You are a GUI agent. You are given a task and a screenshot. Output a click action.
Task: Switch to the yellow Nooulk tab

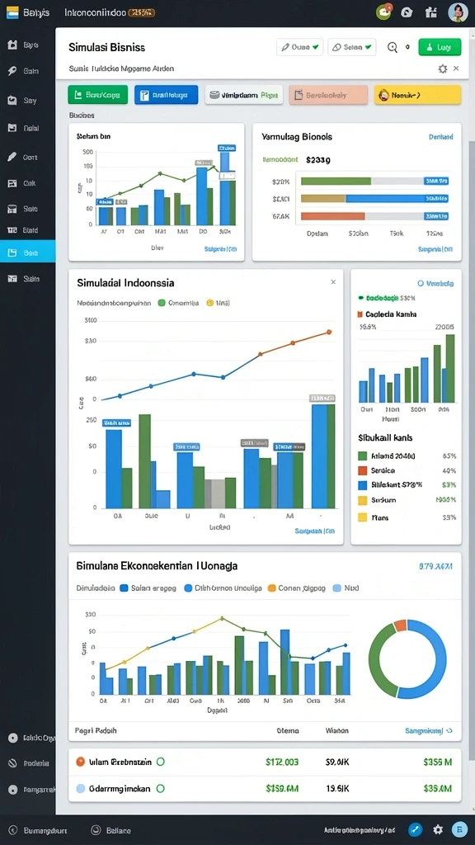tap(417, 95)
